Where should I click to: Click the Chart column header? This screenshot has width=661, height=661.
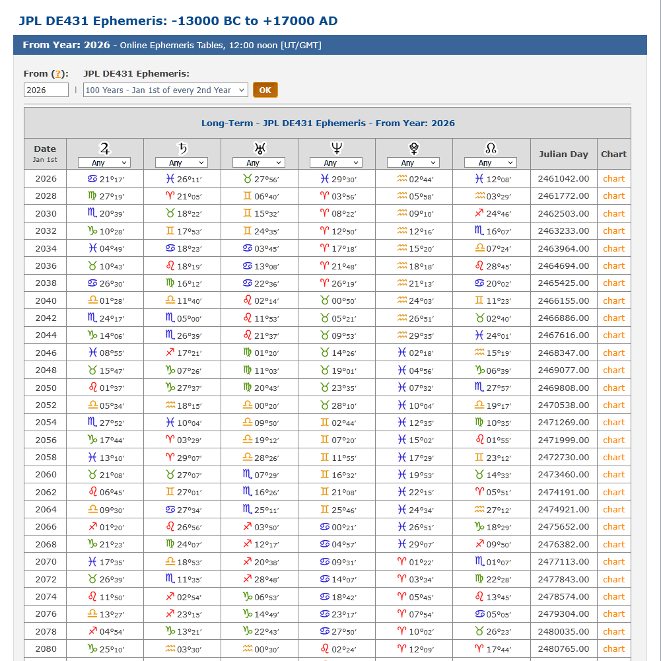613,154
